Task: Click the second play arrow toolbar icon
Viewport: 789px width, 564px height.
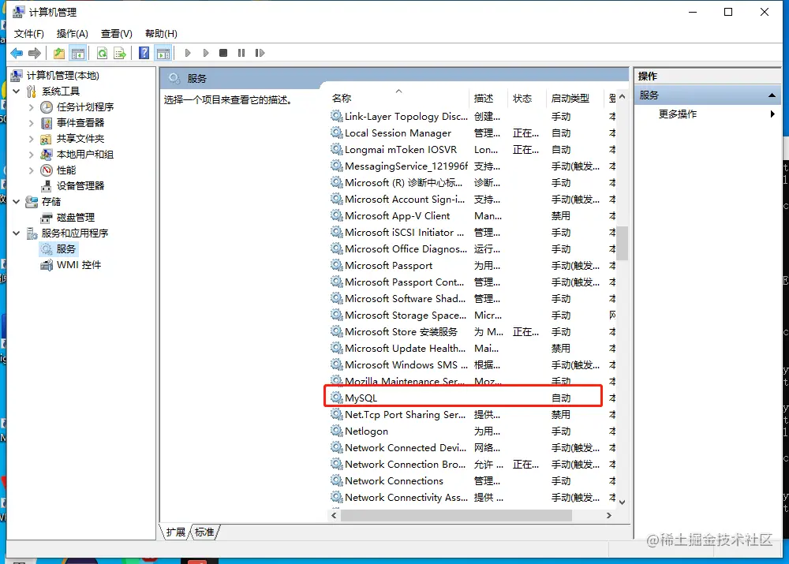Action: point(206,53)
